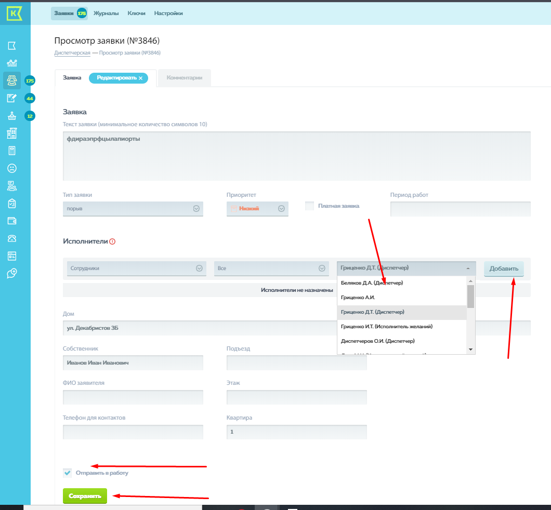Image resolution: width=551 pixels, height=510 pixels.
Task: Select Гриценко А.И. from list
Action: click(402, 298)
